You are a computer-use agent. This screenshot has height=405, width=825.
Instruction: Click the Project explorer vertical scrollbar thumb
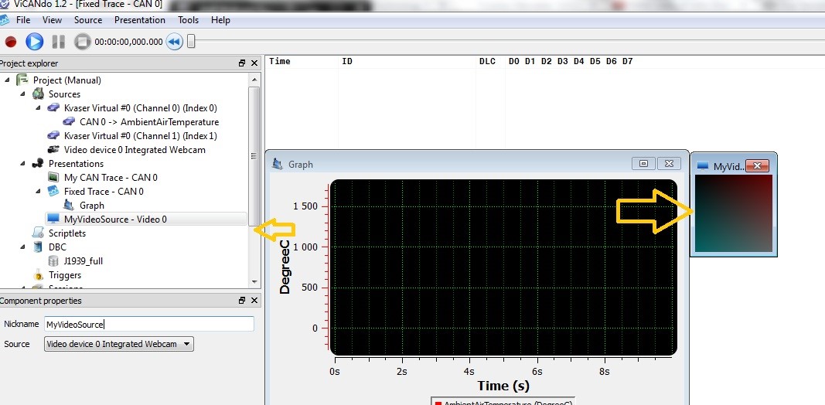click(254, 156)
